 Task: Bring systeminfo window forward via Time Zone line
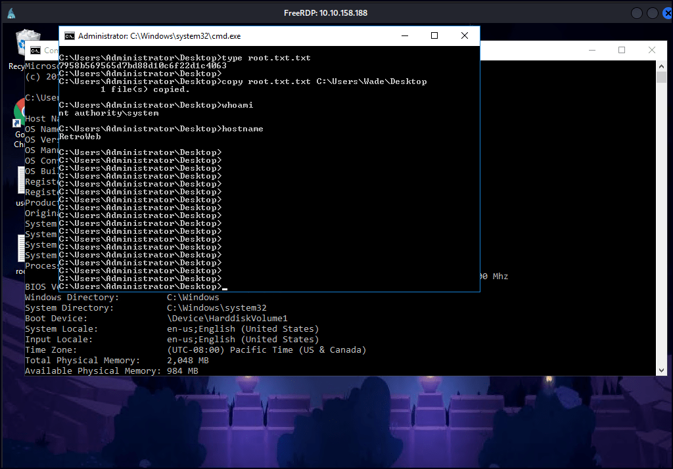pos(197,350)
